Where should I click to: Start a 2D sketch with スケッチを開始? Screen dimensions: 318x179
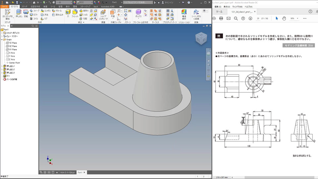click(8, 14)
